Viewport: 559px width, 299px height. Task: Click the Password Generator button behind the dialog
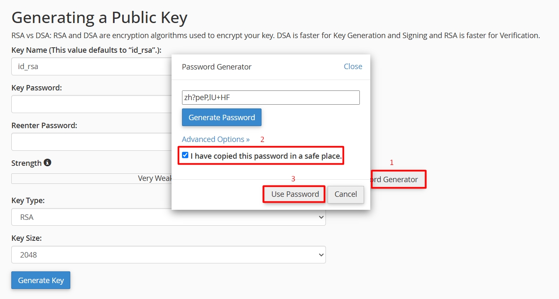pos(397,180)
